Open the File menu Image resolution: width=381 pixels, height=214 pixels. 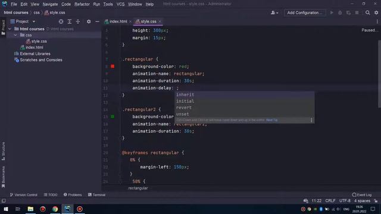tap(14, 4)
